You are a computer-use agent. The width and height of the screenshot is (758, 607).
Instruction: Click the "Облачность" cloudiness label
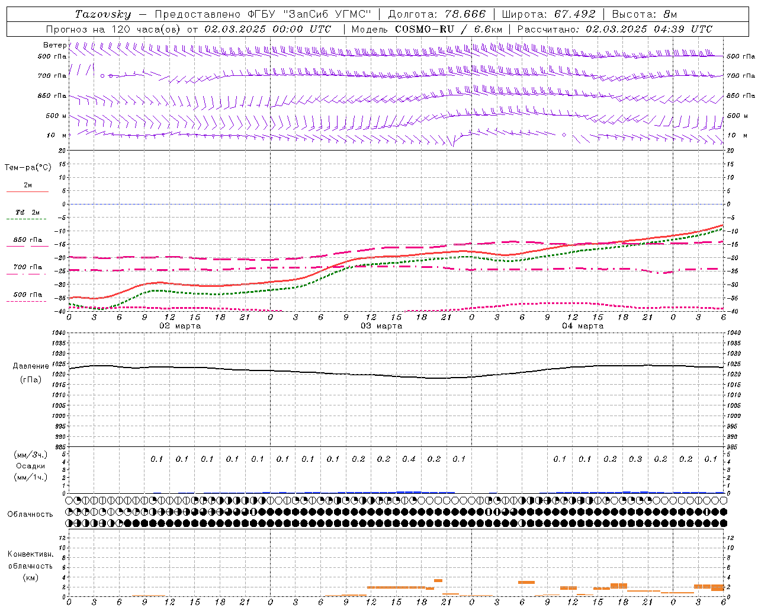(30, 514)
